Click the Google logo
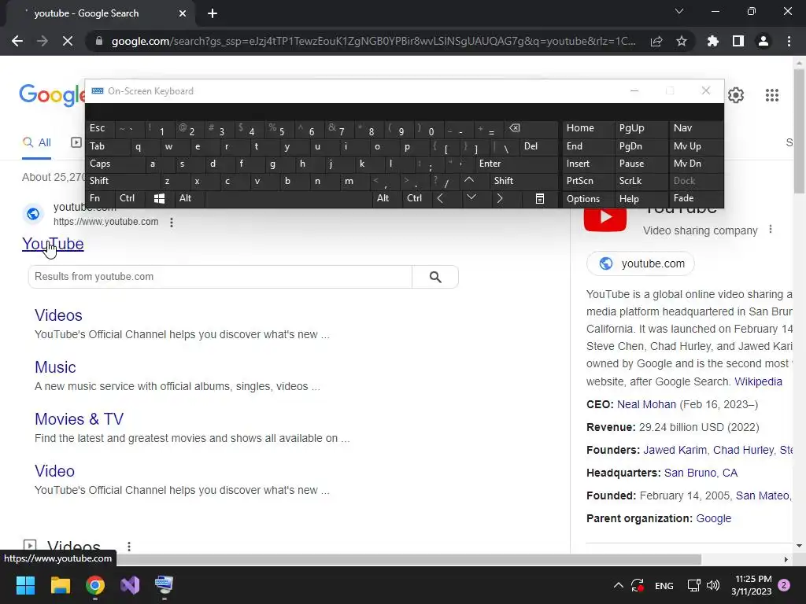The width and height of the screenshot is (806, 604). pos(51,95)
